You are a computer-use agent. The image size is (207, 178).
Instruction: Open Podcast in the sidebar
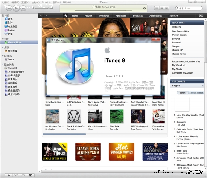point(10,30)
